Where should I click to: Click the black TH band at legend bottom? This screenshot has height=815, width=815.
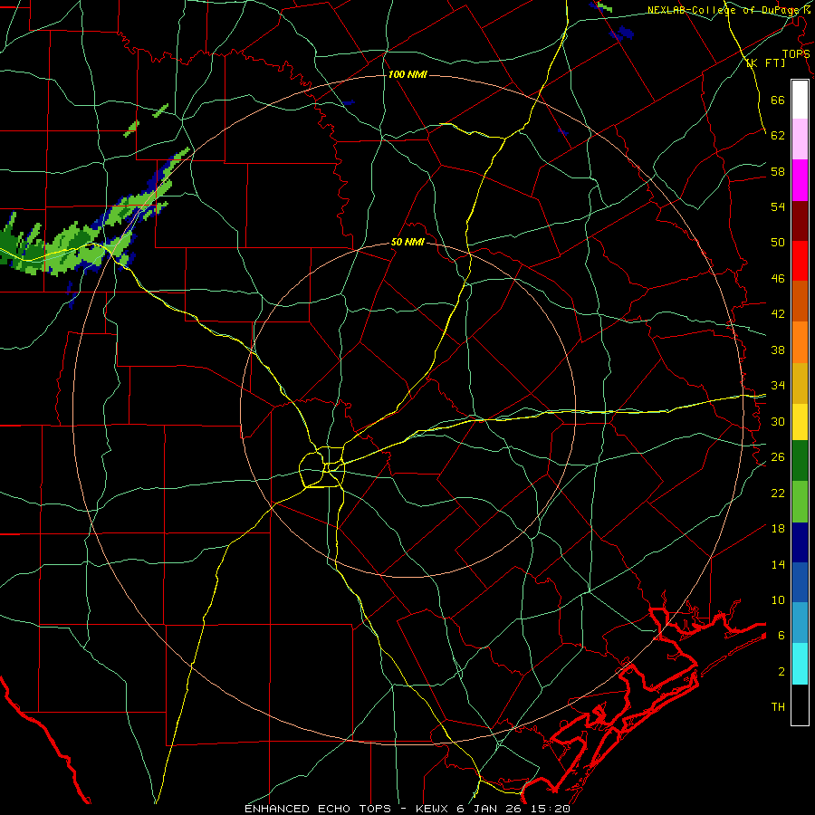tap(800, 705)
